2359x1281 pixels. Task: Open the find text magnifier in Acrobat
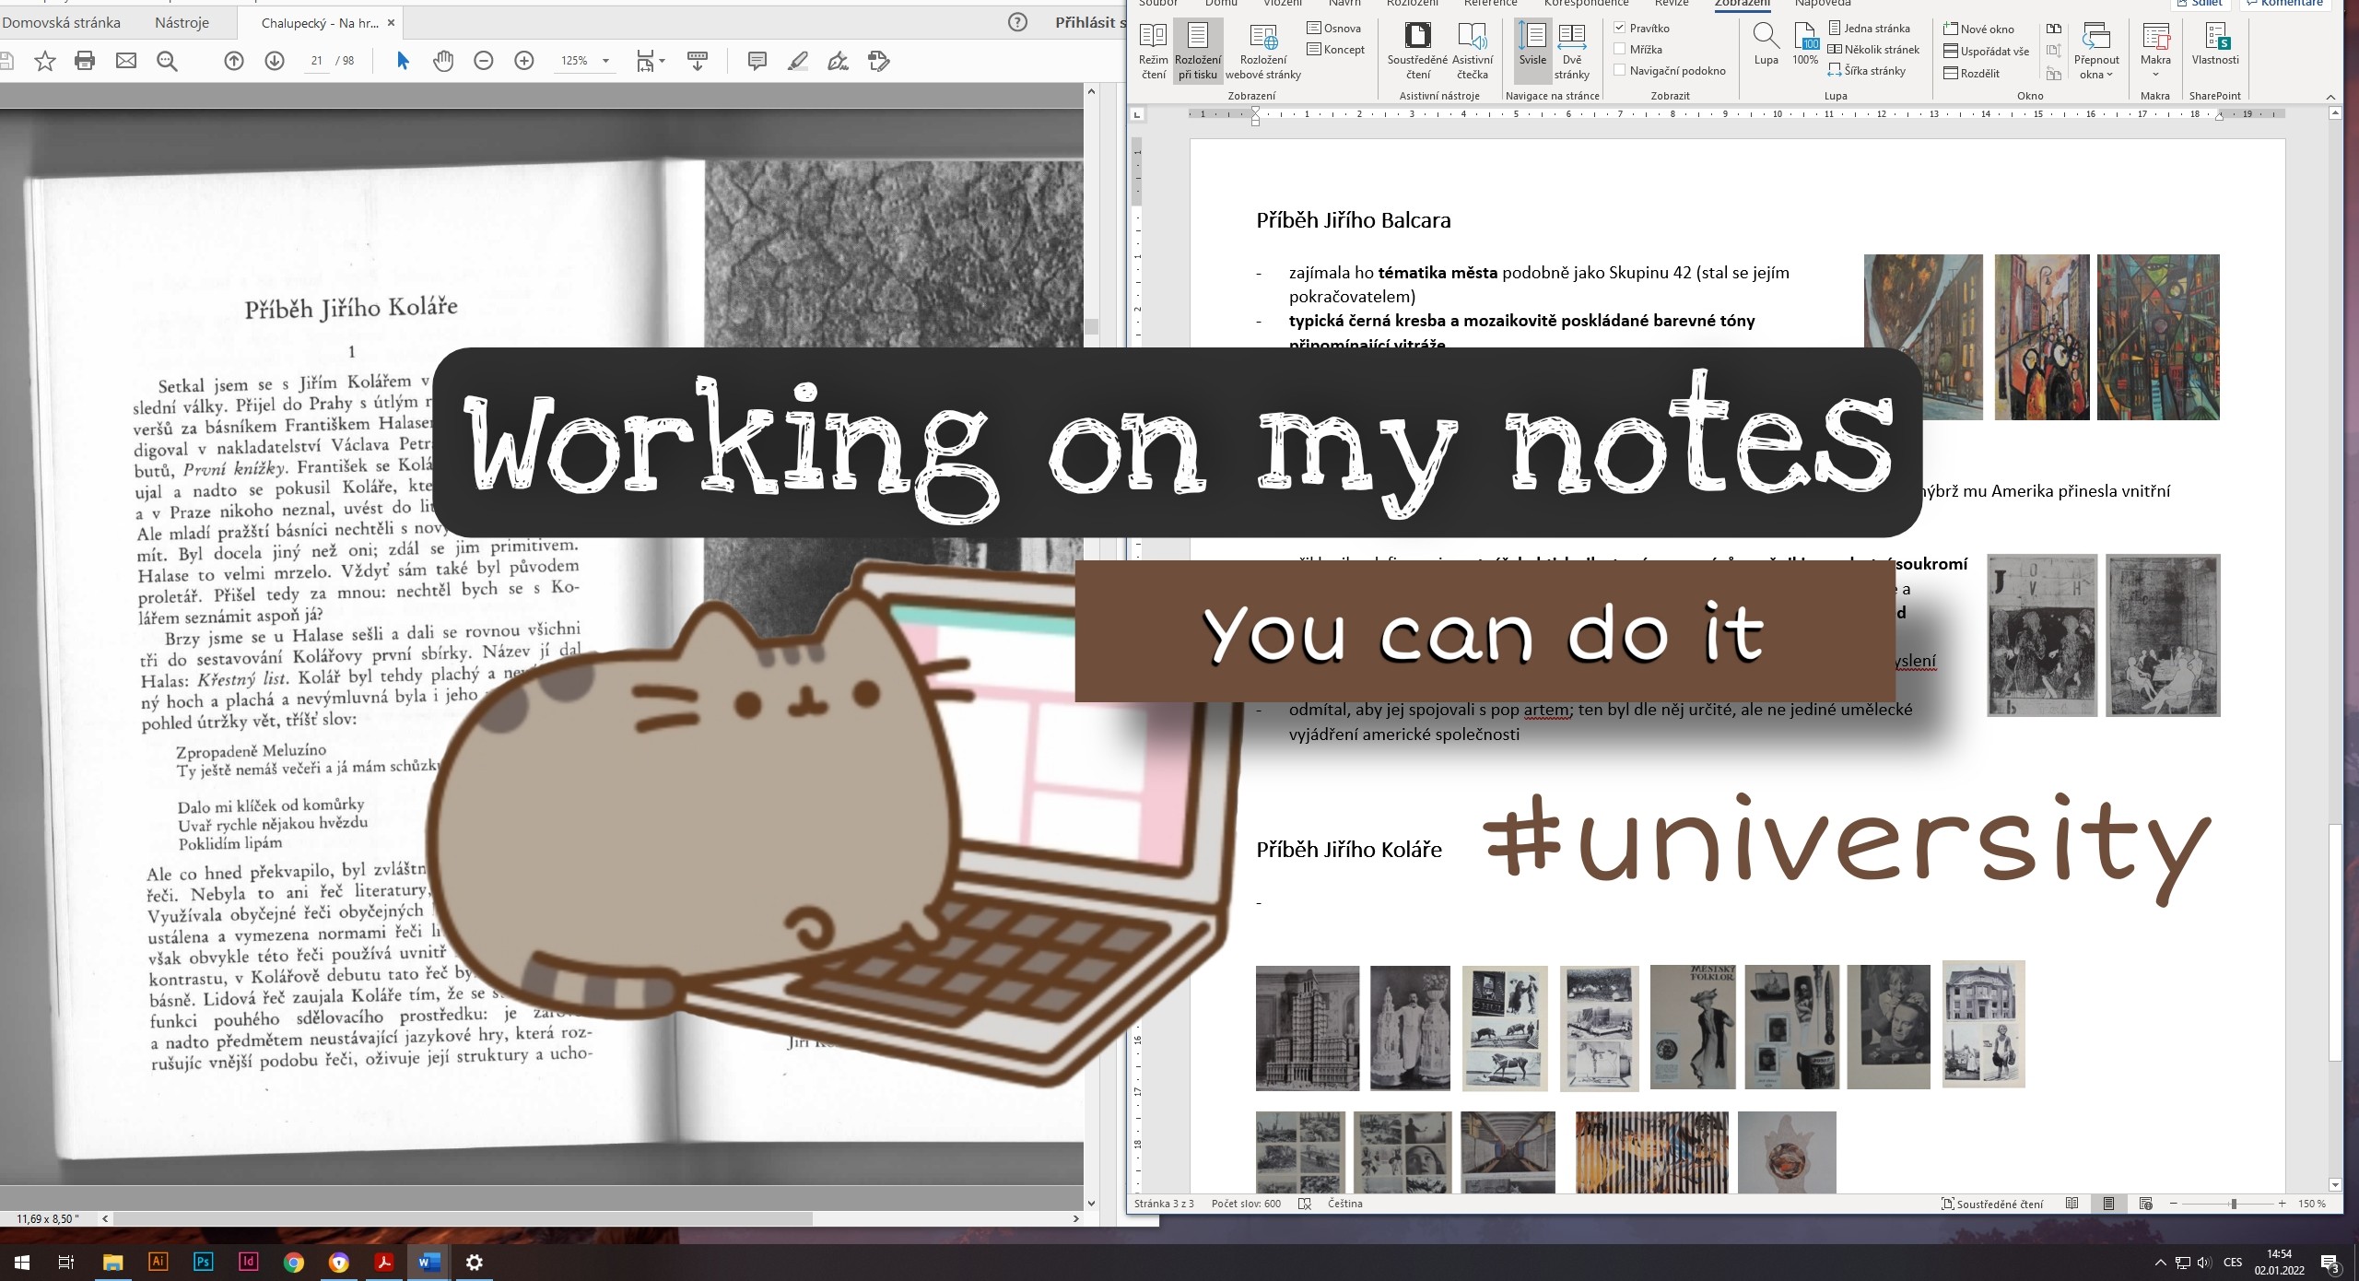tap(167, 62)
